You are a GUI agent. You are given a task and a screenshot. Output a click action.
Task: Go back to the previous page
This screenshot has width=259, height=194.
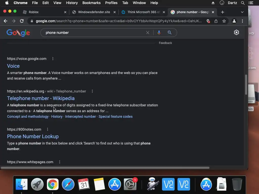click(6, 21)
